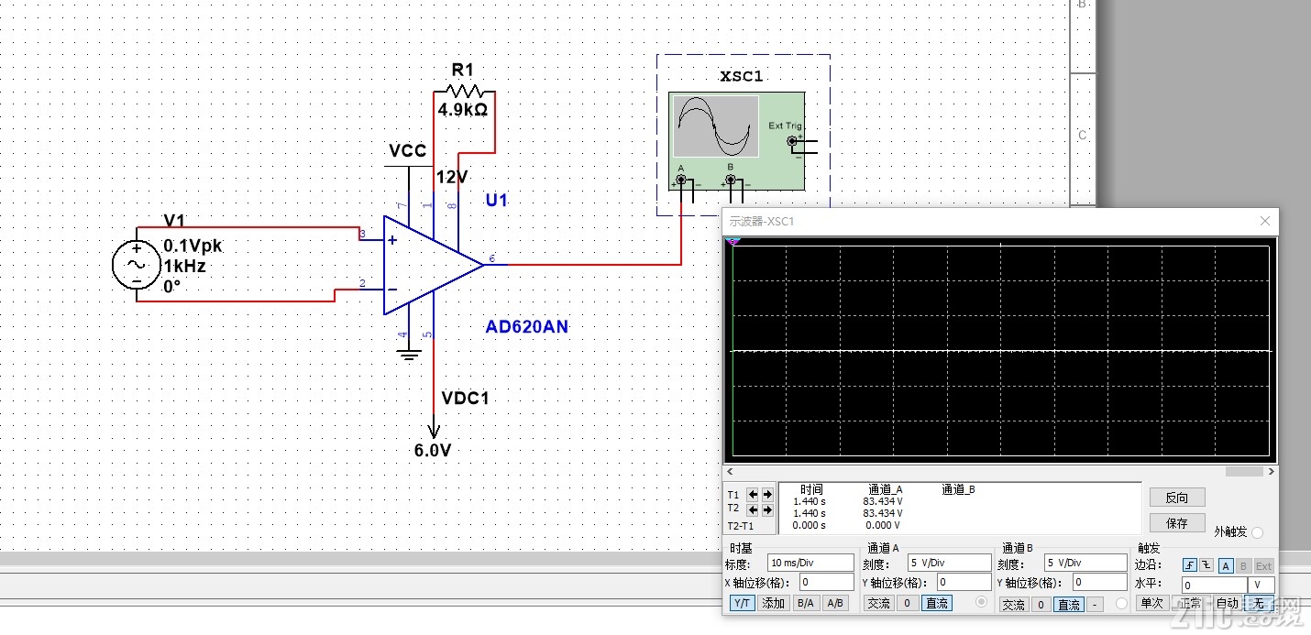The height and width of the screenshot is (635, 1311).
Task: Select 自动 (auto) trigger mode
Action: (1227, 603)
